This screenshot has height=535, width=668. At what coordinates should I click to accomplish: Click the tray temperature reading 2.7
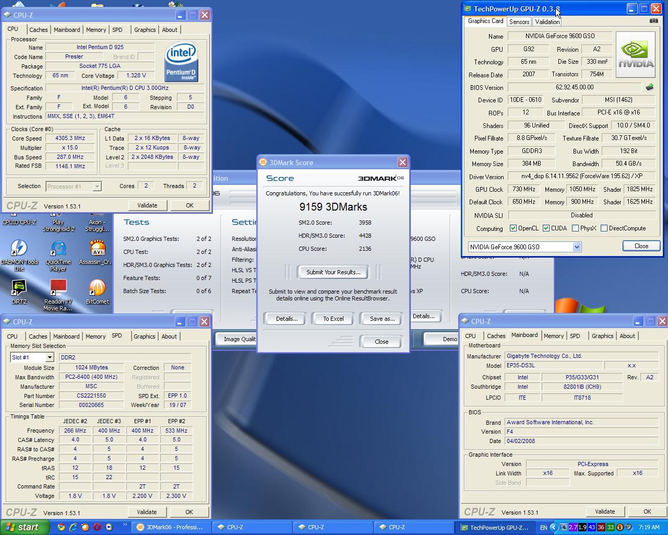coord(573,527)
